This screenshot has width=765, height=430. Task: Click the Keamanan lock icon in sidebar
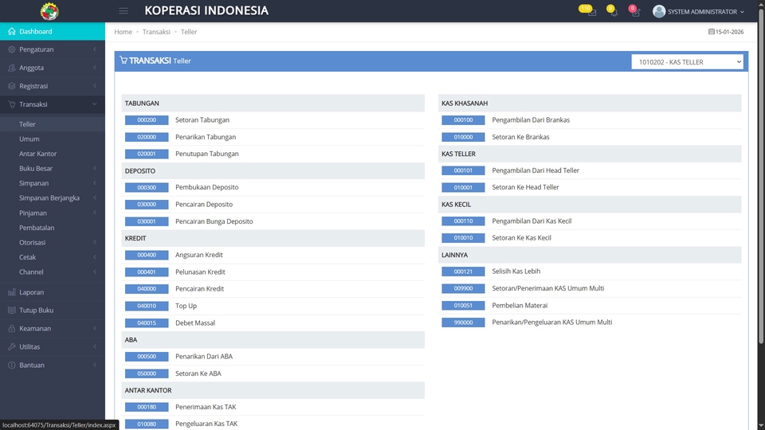(x=12, y=329)
